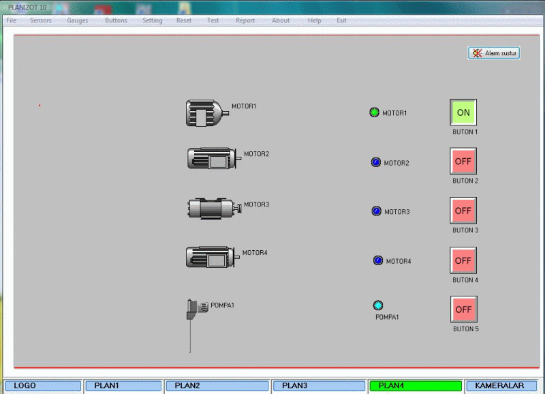Screen dimensions: 545x394
Task: Click the Exit menu item
Action: pos(341,20)
